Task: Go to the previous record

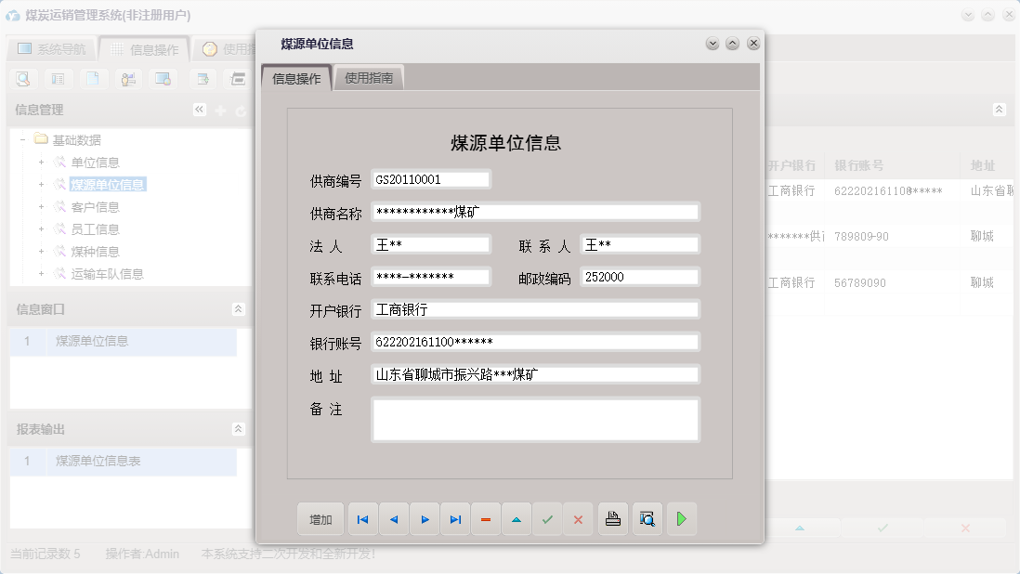Action: pos(394,519)
